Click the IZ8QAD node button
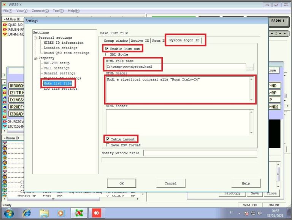 [x=16, y=114]
